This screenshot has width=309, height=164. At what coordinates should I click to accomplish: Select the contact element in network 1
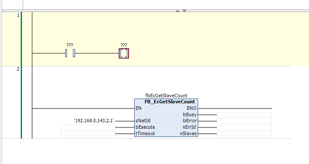tap(70, 53)
